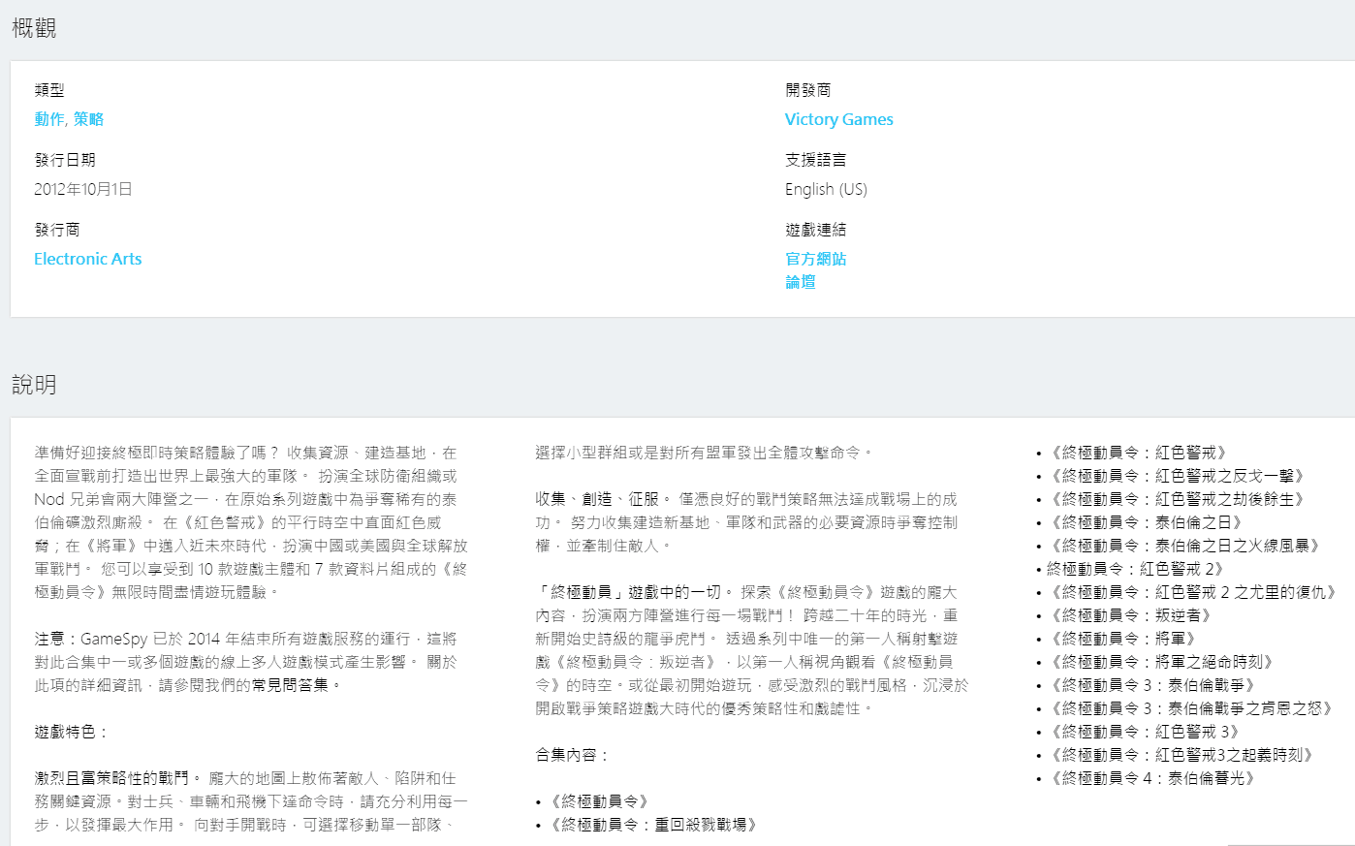Click list item 《終極動員令 3：泰伯倫戰爭》
Image resolution: width=1355 pixels, height=846 pixels.
(1152, 685)
